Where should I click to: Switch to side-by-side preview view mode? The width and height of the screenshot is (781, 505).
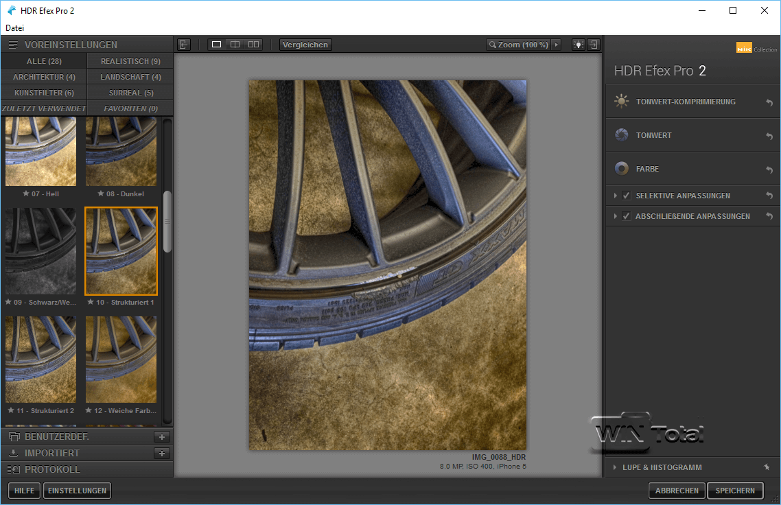point(254,45)
